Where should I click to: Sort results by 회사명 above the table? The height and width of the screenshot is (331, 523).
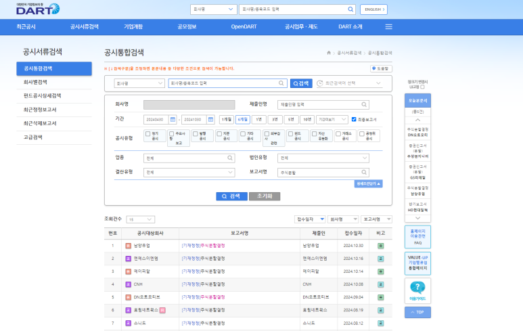[343, 219]
